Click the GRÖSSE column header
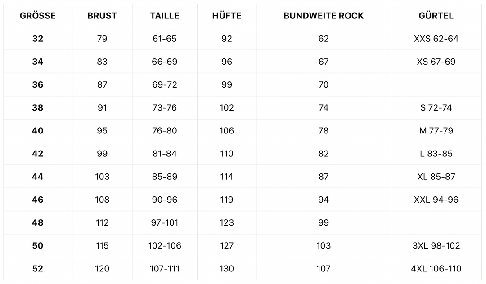486x284 pixels. [x=38, y=16]
